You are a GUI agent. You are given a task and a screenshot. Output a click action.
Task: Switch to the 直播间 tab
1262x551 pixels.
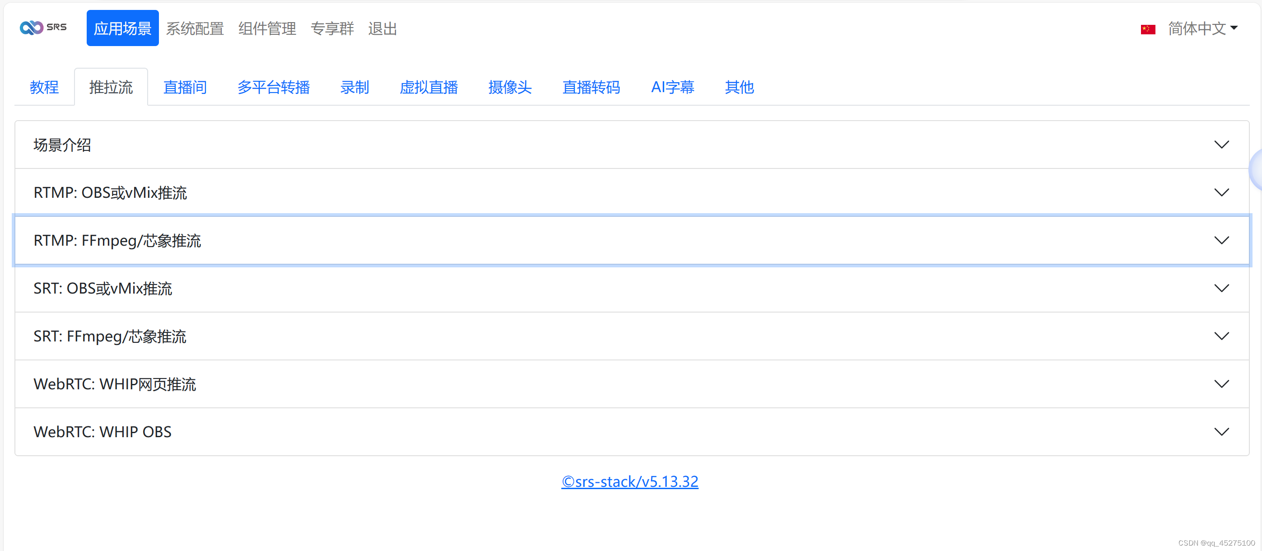click(x=185, y=87)
